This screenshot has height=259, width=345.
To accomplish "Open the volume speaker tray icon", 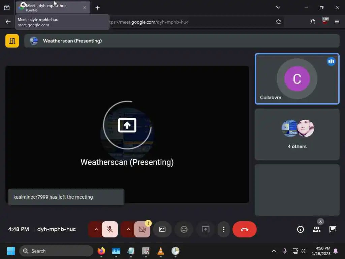I will tap(303, 251).
